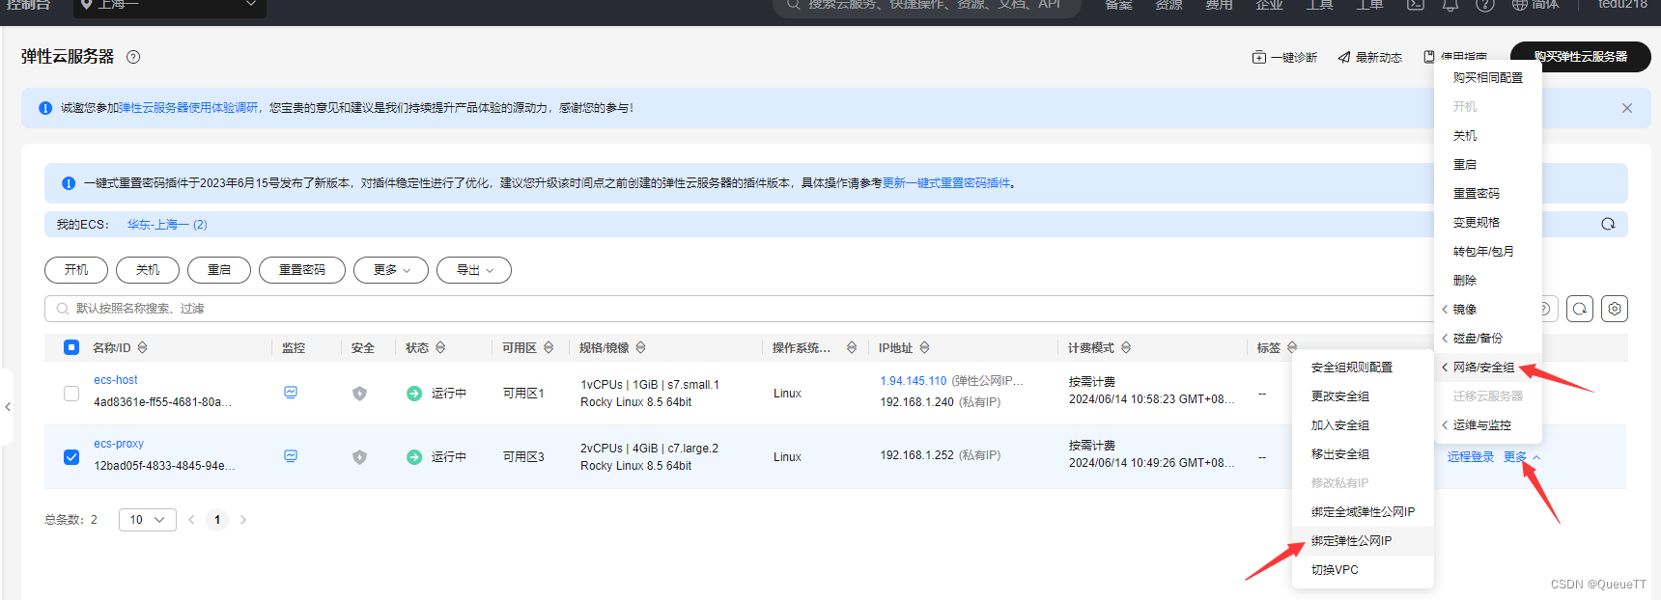The width and height of the screenshot is (1661, 600).
Task: Open the ecs-proxy server link
Action: [119, 444]
